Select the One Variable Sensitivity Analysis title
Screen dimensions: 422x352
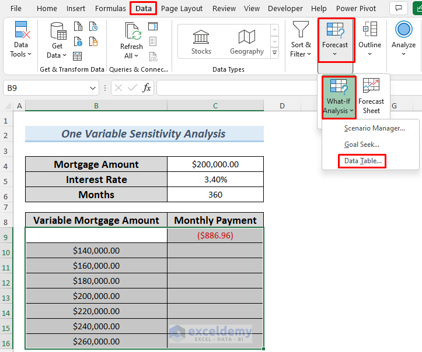pos(144,133)
